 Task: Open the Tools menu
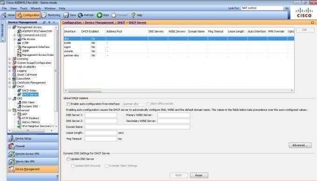(24, 8)
